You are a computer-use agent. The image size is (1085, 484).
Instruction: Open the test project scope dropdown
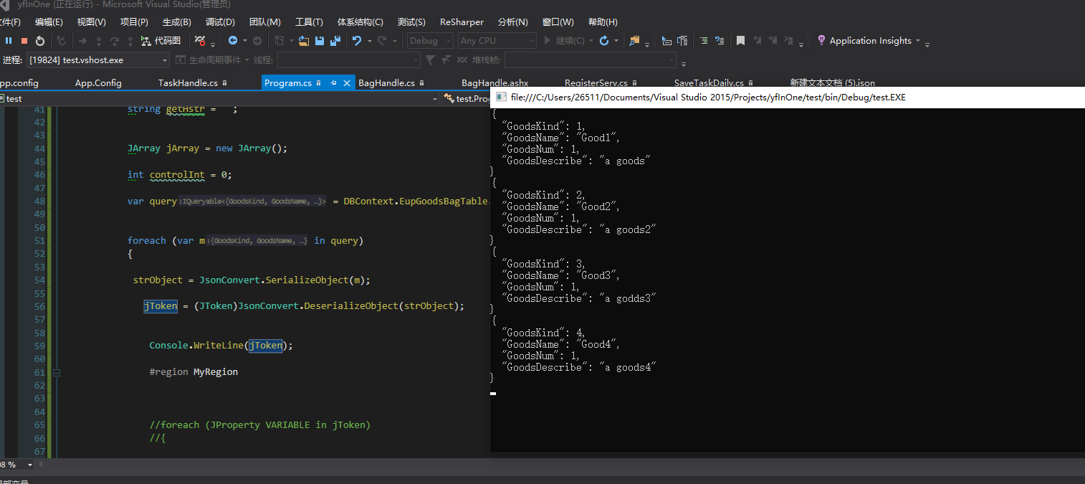[x=219, y=99]
